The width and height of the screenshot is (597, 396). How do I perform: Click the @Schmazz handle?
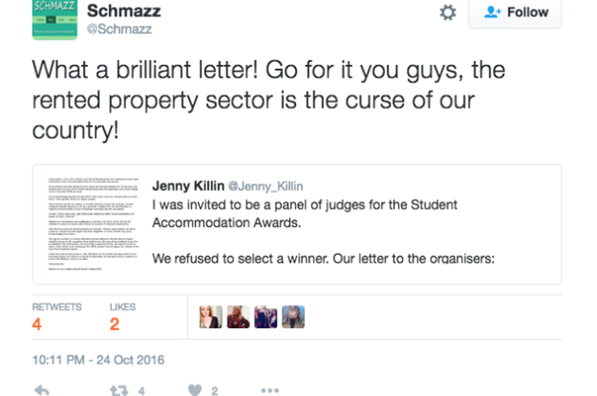pos(119,29)
